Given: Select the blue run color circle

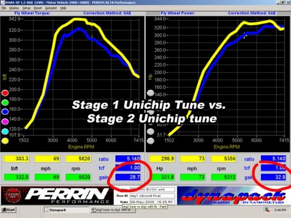Looking at the screenshot, I should click(x=5, y=112).
